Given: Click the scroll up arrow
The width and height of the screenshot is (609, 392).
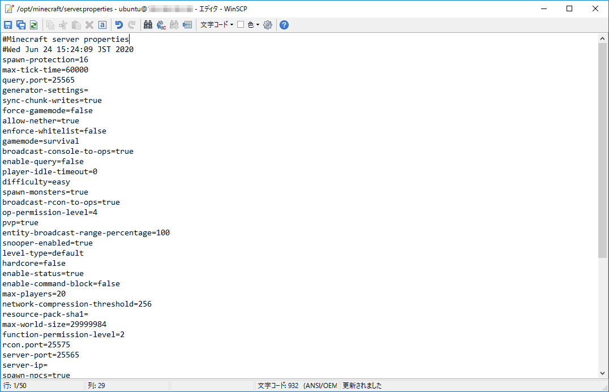Looking at the screenshot, I should pyautogui.click(x=602, y=38).
